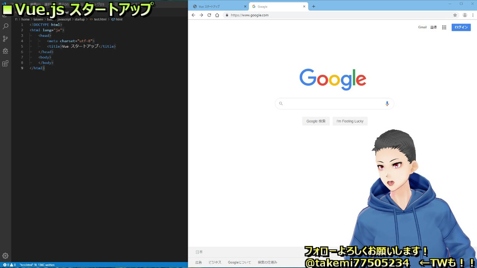Viewport: 477px width, 268px height.
Task: Select home breadcrumb in VS Code
Action: tap(25, 19)
